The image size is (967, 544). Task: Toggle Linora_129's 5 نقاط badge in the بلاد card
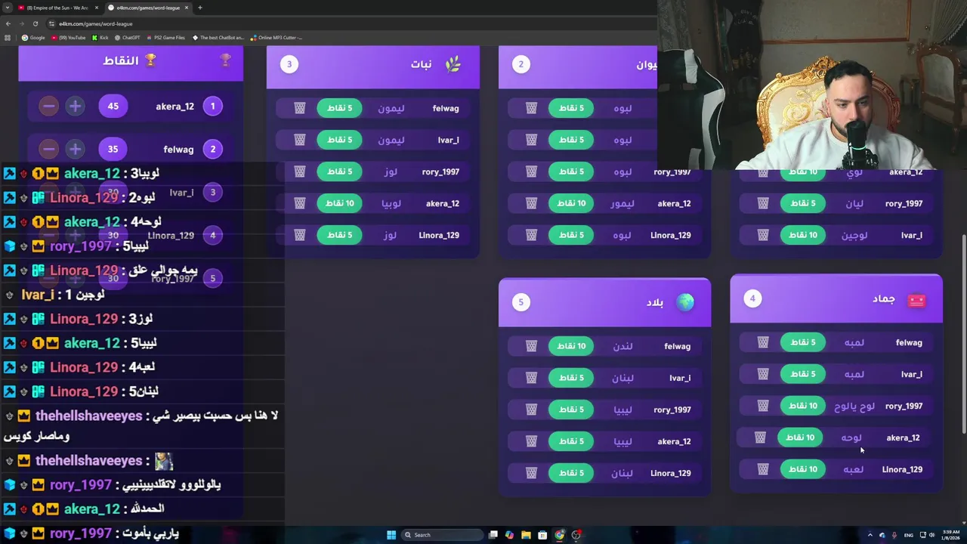point(571,473)
